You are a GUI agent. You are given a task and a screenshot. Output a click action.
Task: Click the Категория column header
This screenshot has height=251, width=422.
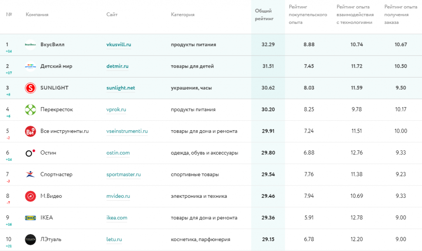(183, 15)
